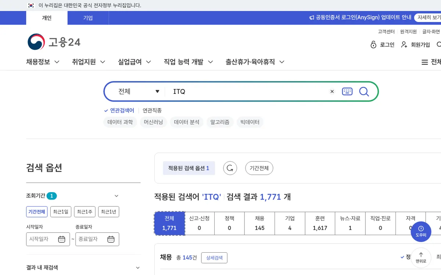This screenshot has width=441, height=275.
Task: Expand the 결과 내 재검색 section
Action: click(x=138, y=268)
